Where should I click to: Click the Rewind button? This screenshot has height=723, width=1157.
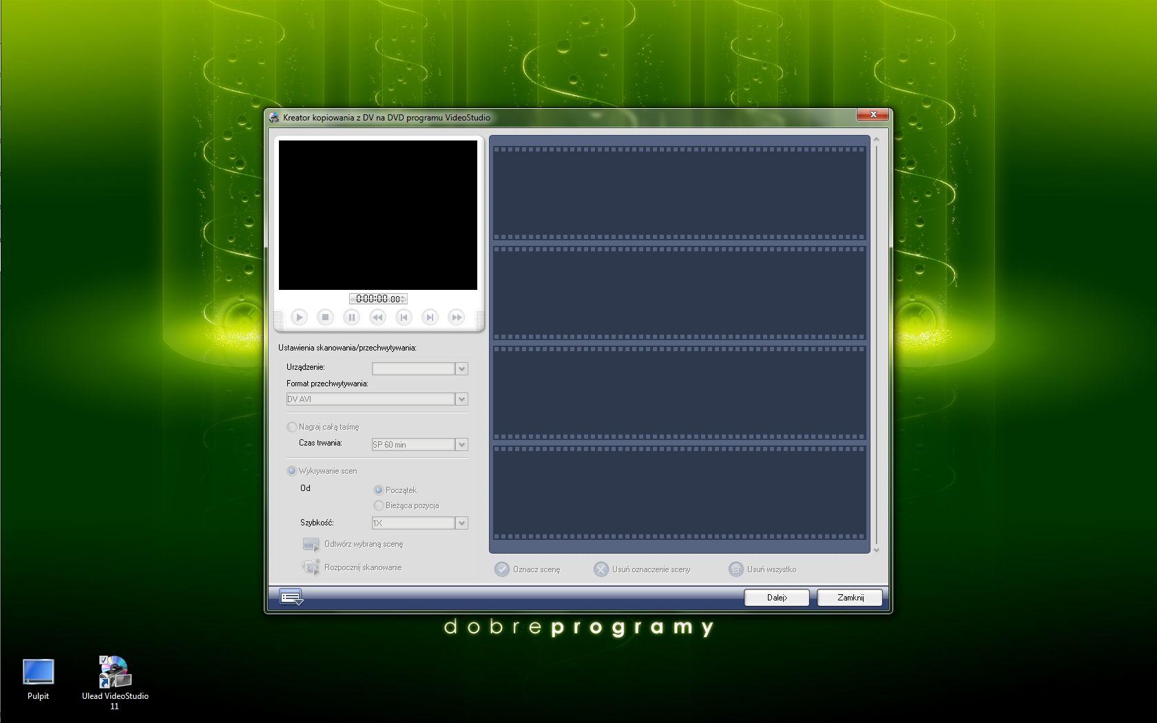click(377, 317)
